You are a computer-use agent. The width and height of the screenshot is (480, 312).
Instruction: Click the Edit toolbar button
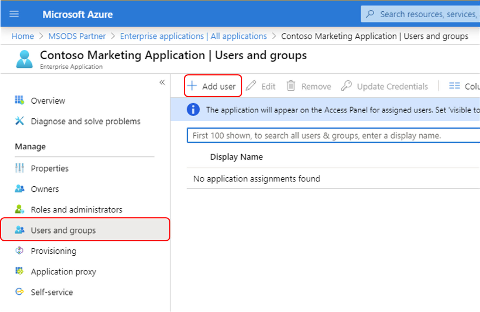[261, 86]
